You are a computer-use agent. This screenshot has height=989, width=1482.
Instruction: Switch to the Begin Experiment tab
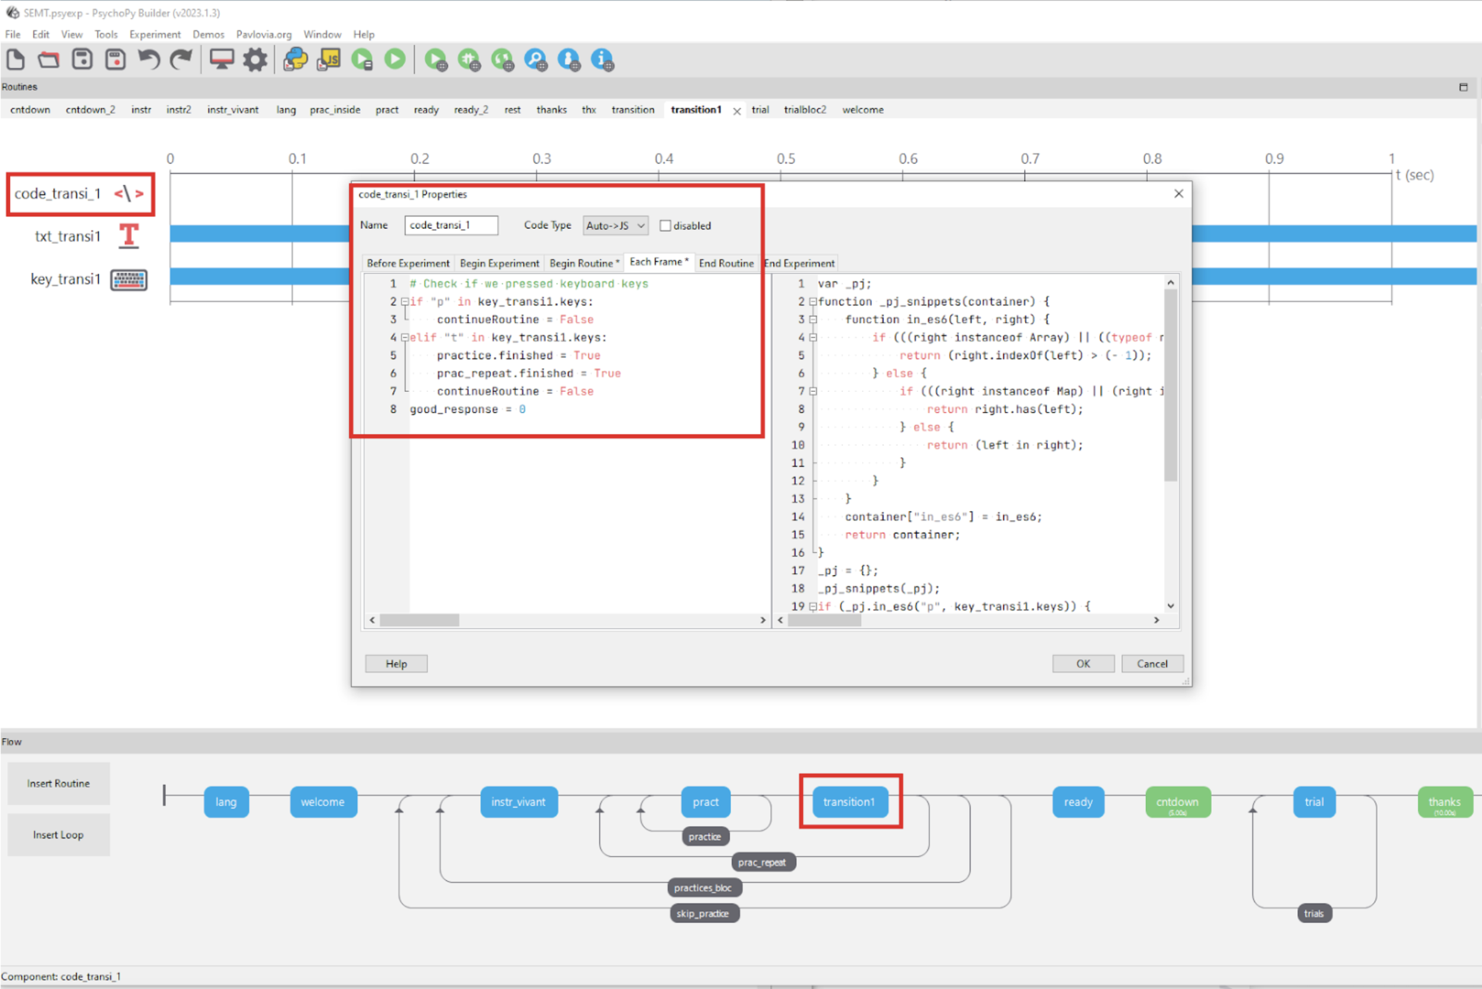coord(499,263)
